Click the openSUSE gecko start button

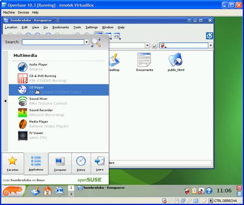[x=13, y=191]
